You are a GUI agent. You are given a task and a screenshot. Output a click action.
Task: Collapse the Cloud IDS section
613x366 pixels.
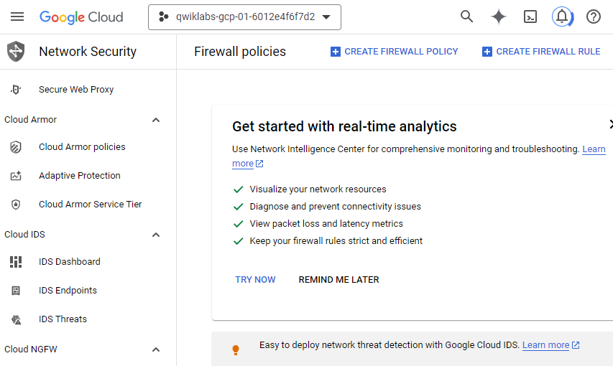coord(156,235)
